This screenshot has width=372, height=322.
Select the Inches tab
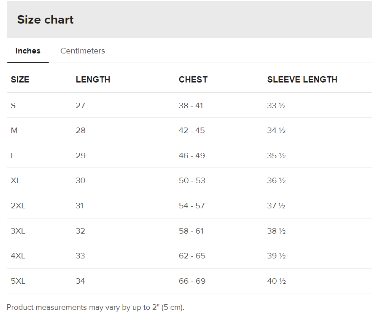click(28, 51)
